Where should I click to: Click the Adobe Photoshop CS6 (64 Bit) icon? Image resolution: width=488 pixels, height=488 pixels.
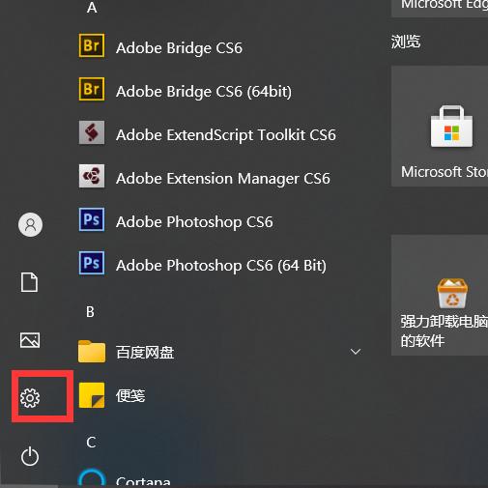point(92,263)
